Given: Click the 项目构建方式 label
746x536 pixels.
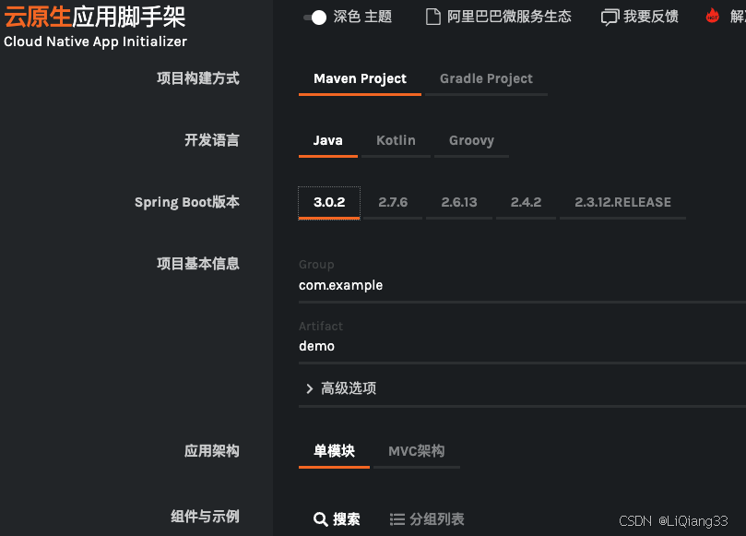Looking at the screenshot, I should point(198,78).
